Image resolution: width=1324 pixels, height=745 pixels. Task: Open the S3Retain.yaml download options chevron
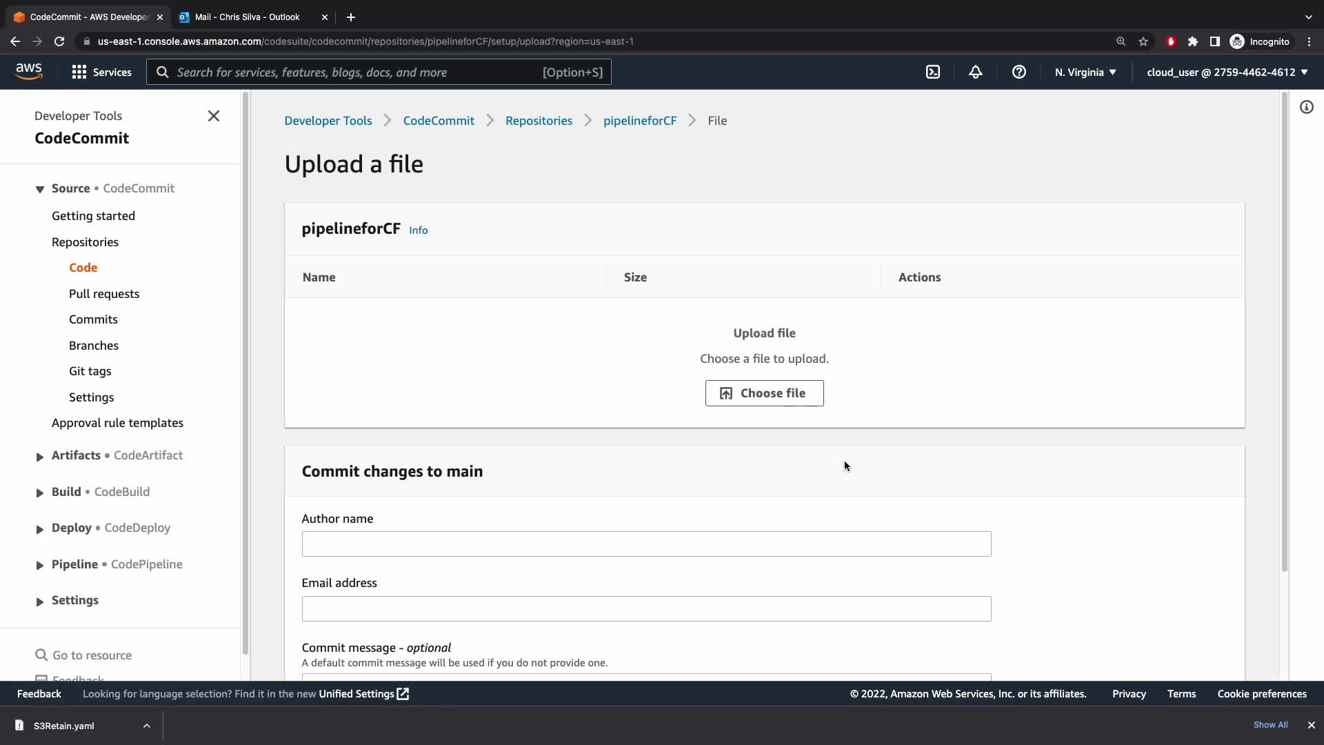tap(147, 726)
